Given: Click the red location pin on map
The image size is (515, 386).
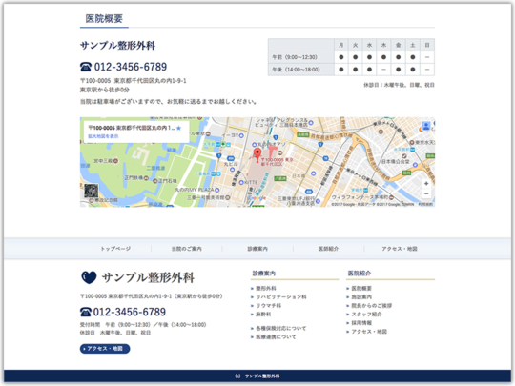Looking at the screenshot, I should (x=257, y=154).
